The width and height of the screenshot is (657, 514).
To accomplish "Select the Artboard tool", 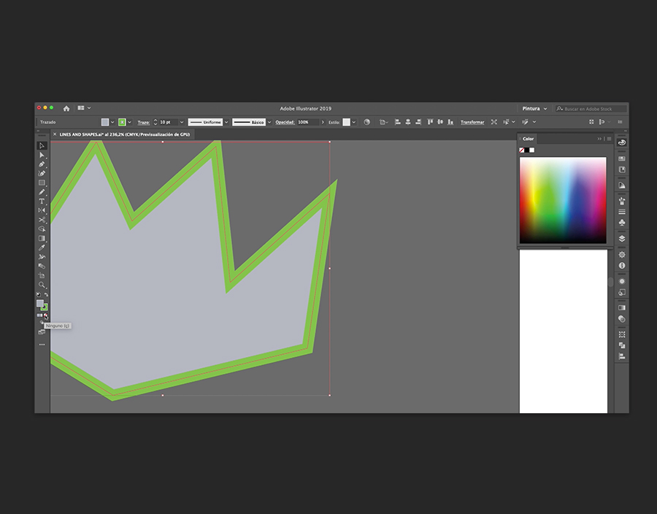I will pyautogui.click(x=42, y=275).
